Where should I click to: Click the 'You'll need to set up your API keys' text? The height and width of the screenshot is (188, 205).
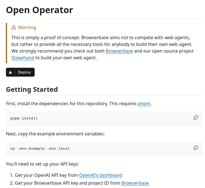(43, 164)
